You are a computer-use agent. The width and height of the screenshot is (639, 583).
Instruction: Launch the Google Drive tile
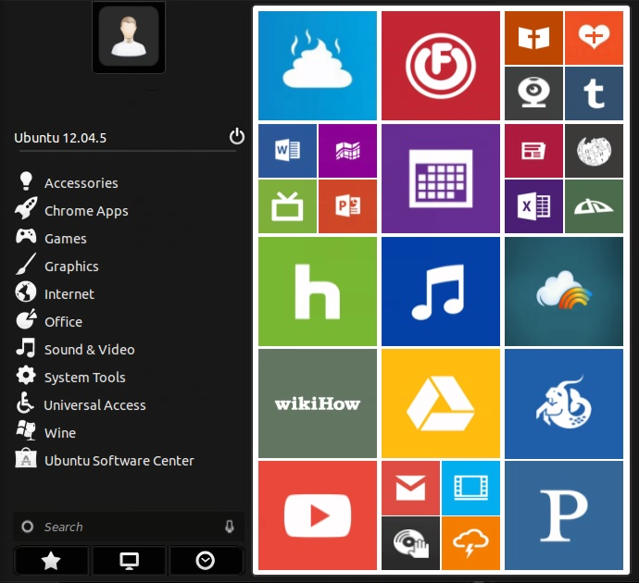441,403
